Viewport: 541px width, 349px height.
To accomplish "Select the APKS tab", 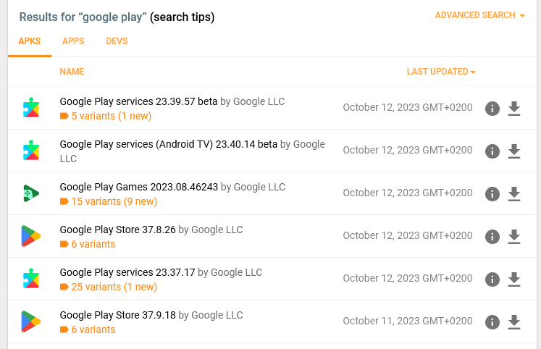I will 30,41.
